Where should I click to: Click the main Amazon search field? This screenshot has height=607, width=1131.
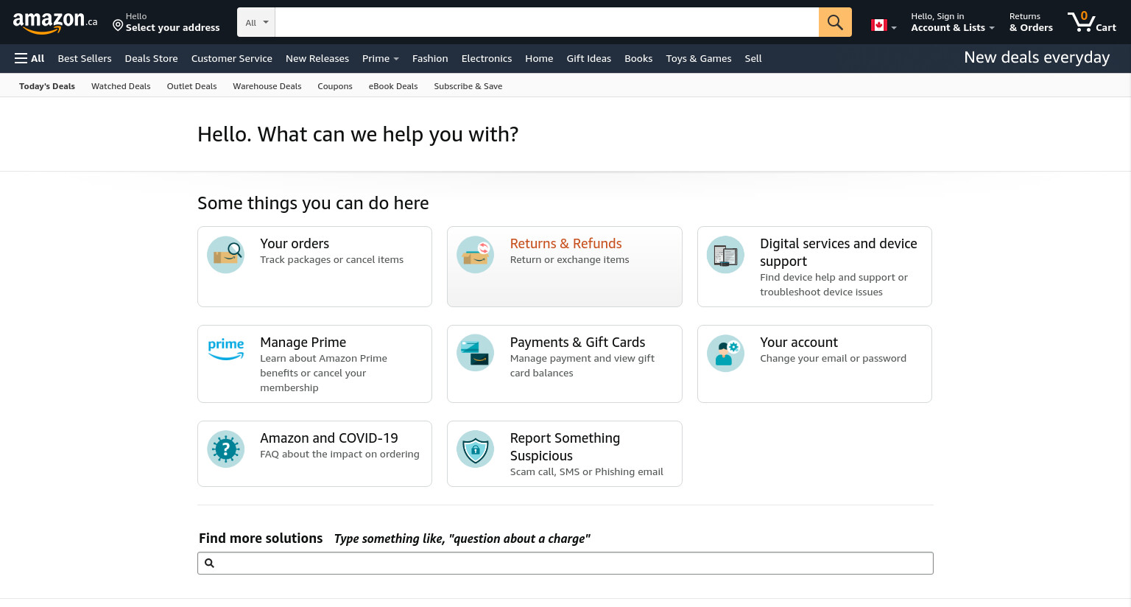(546, 22)
